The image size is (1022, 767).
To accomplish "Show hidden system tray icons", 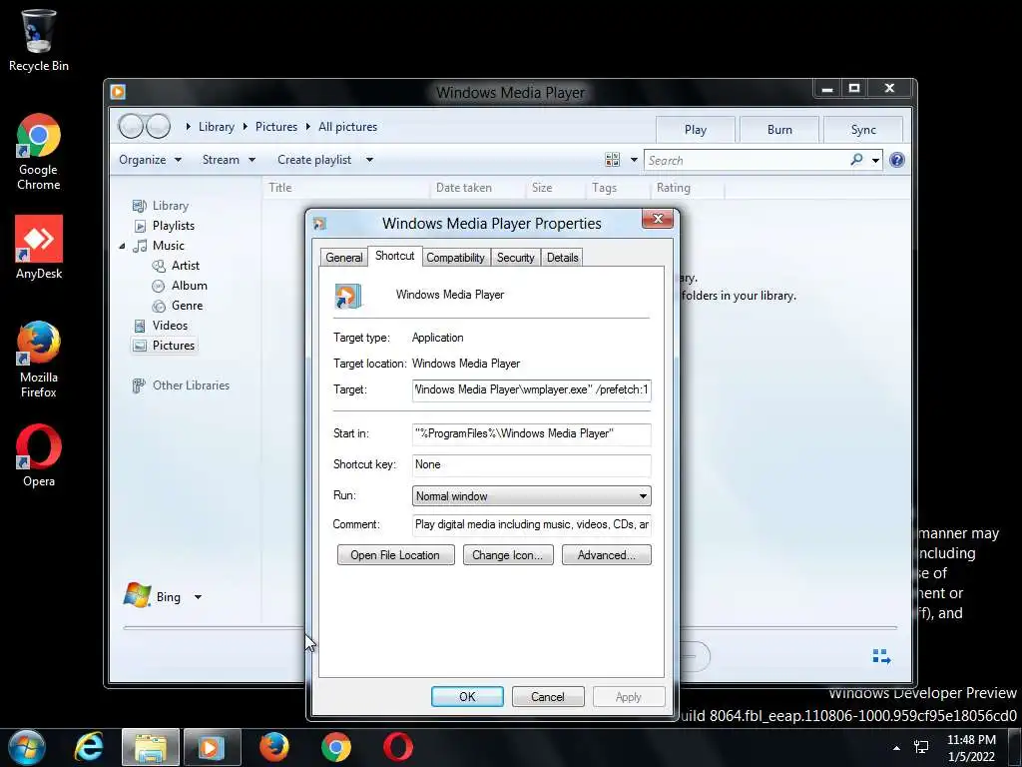I will [x=897, y=748].
